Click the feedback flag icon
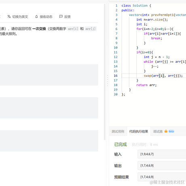The height and width of the screenshot is (186, 186). [x=61, y=17]
